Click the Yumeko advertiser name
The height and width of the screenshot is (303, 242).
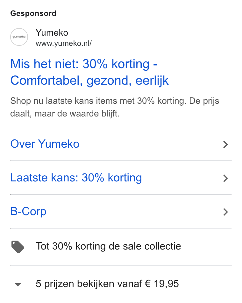[52, 33]
